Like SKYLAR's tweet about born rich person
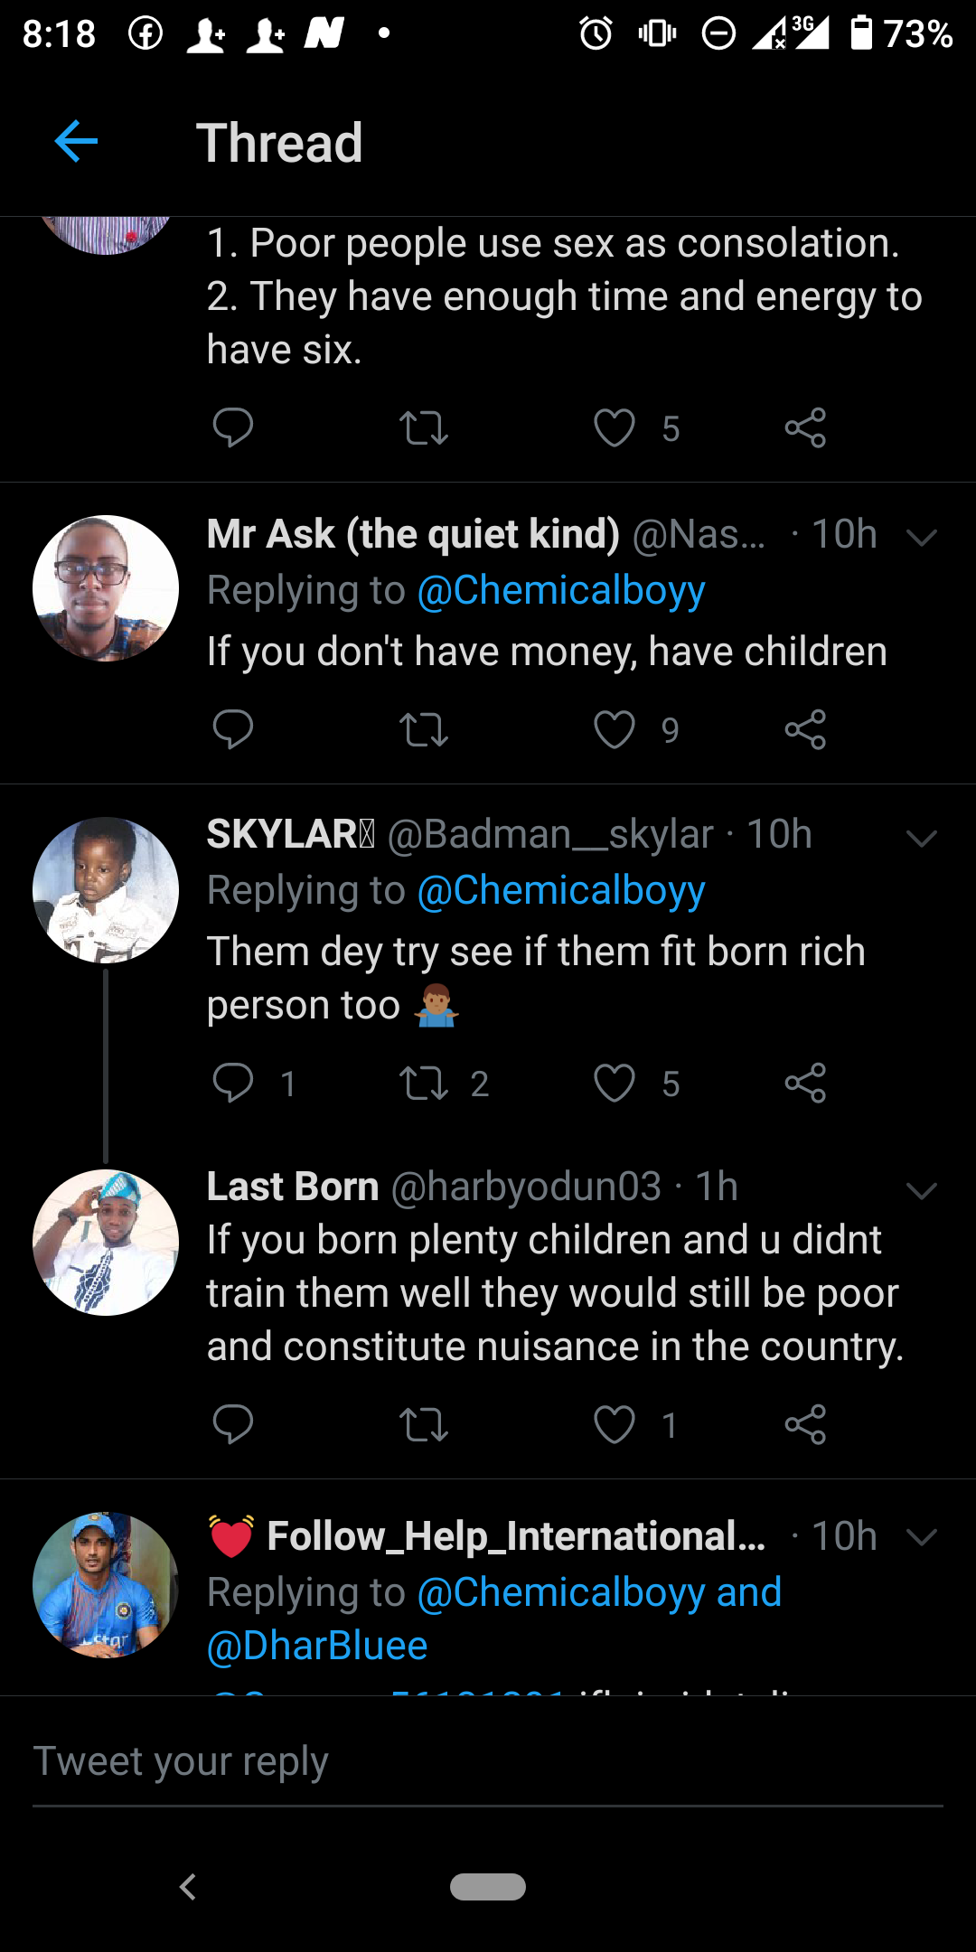The width and height of the screenshot is (976, 1952). click(x=615, y=1083)
